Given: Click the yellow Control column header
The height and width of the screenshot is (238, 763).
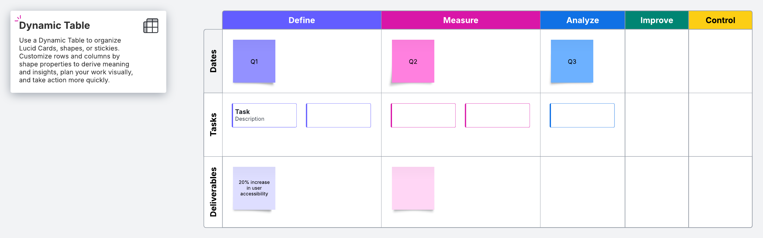Looking at the screenshot, I should tap(720, 20).
